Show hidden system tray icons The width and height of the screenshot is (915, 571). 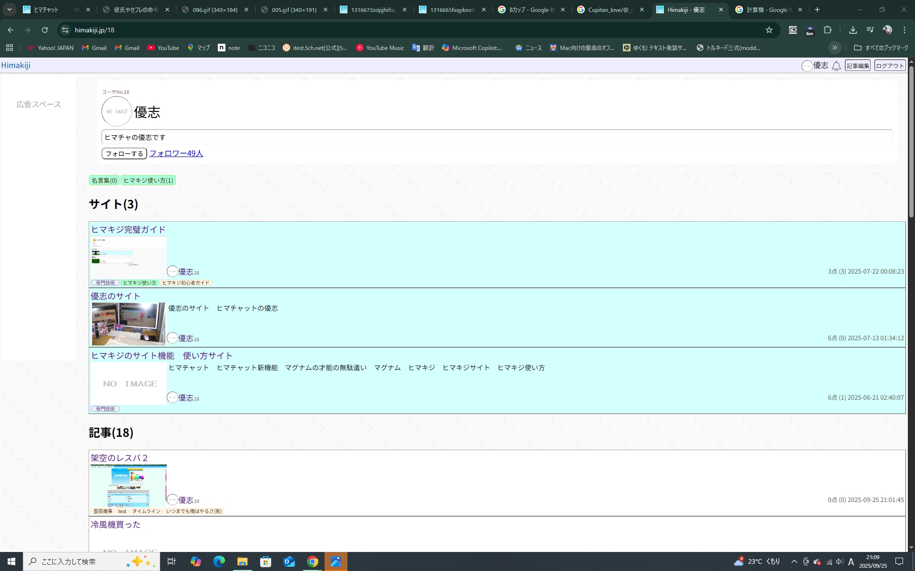[x=794, y=561]
